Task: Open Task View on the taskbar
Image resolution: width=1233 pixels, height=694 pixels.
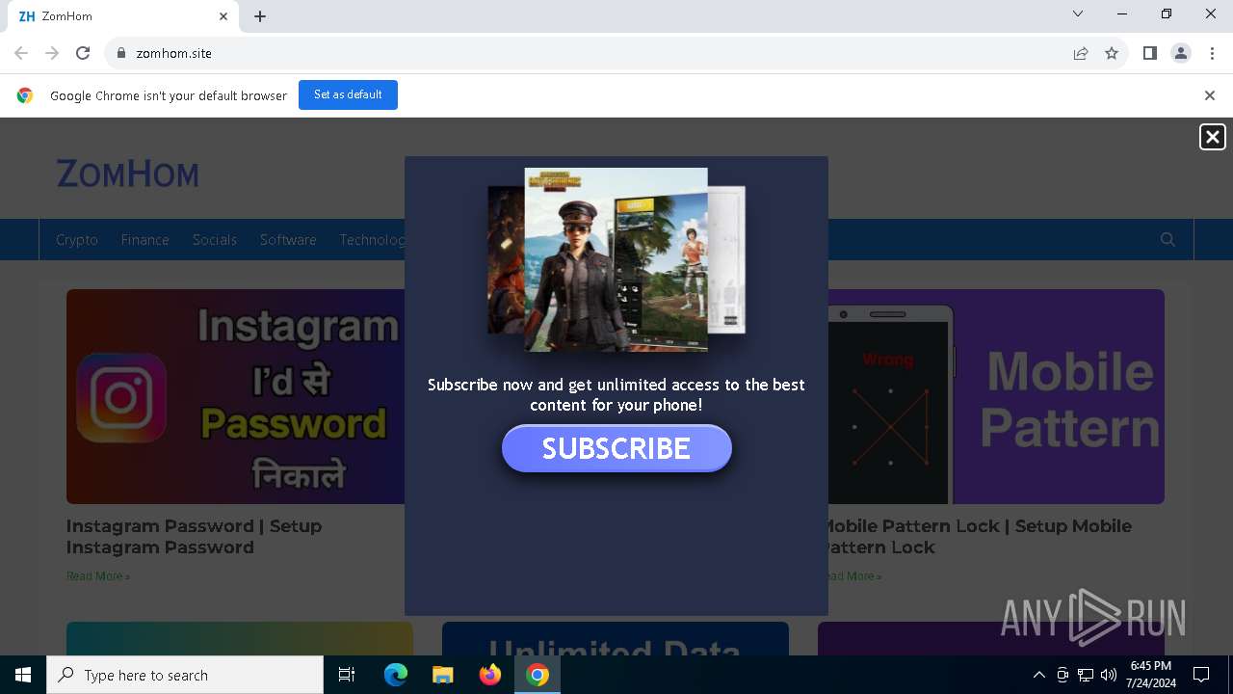Action: 347,675
